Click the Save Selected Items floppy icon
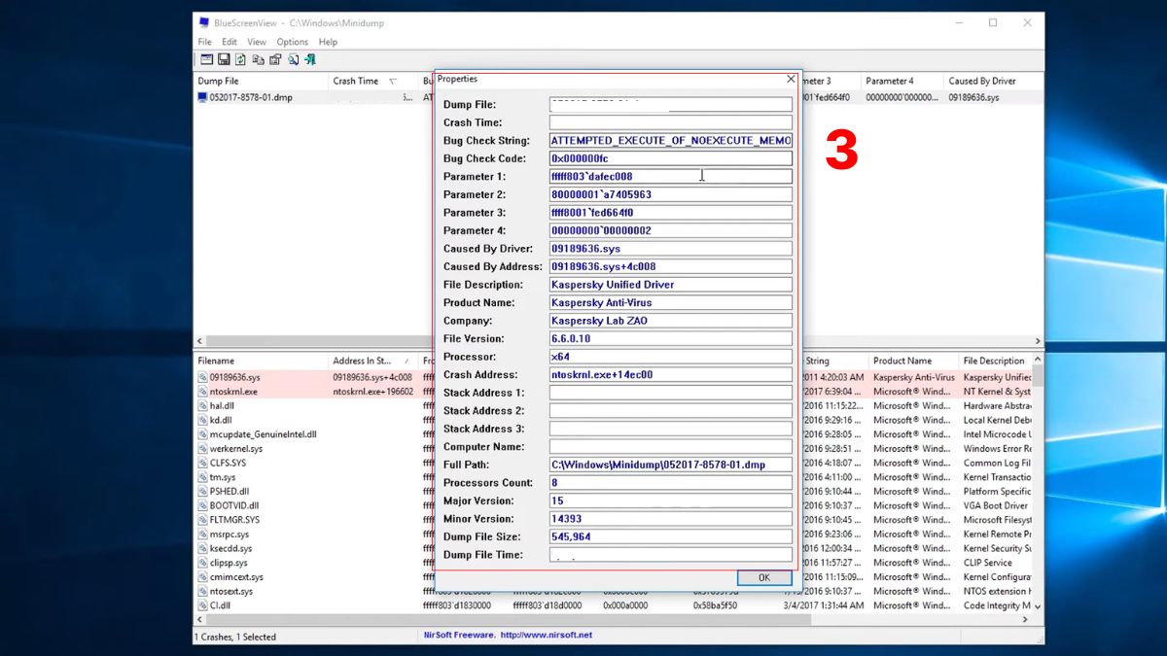Viewport: 1167px width, 656px height. click(224, 59)
